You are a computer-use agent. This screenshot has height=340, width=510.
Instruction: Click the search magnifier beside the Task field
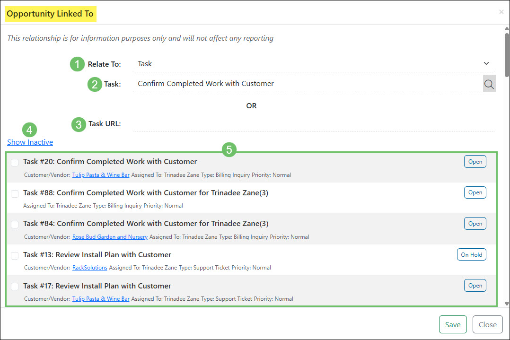pos(489,84)
